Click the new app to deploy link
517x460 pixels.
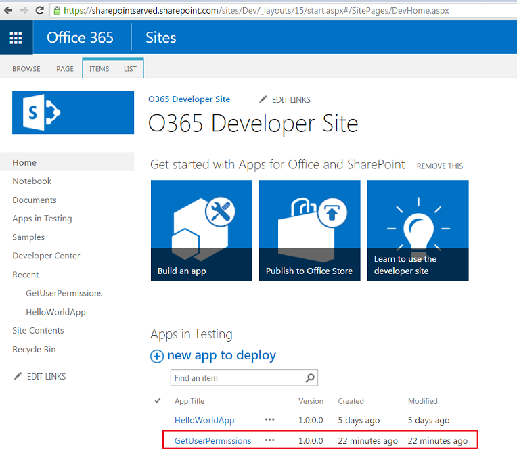(221, 355)
